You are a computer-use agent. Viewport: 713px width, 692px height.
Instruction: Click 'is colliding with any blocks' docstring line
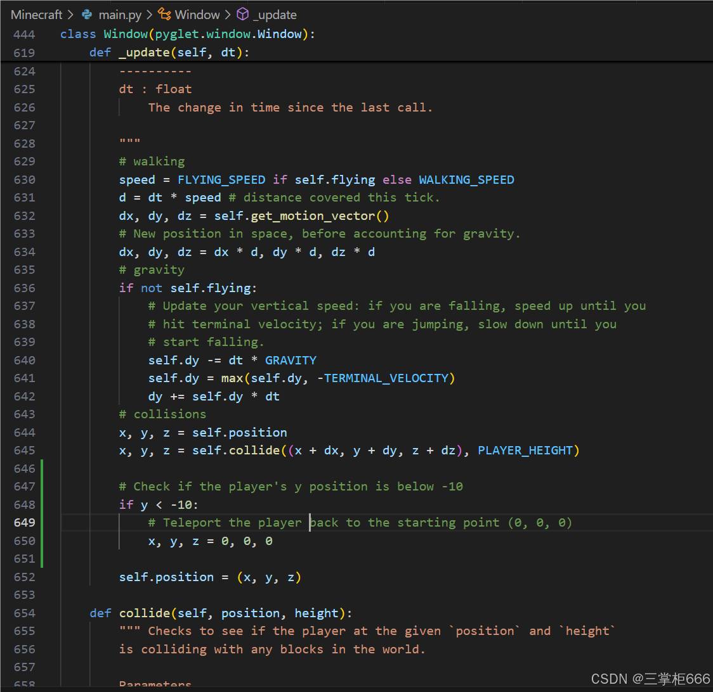click(272, 650)
